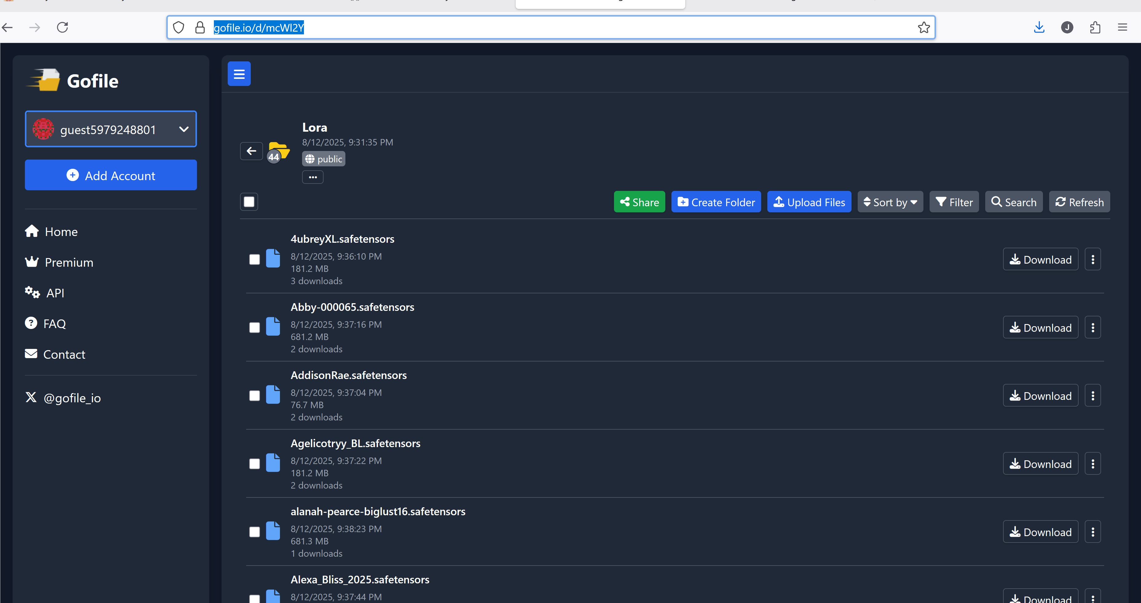Viewport: 1141px width, 603px height.
Task: Open the FAQ sidebar item
Action: click(54, 323)
